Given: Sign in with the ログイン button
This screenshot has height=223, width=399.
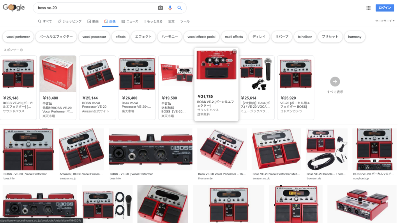Looking at the screenshot, I should (385, 8).
